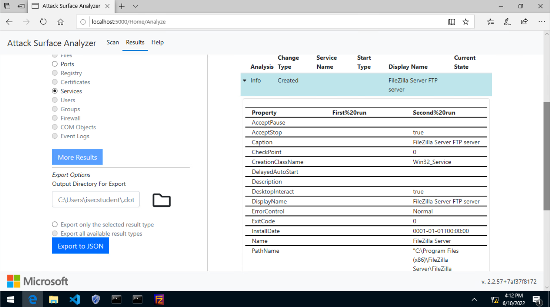Select the Firewall radio button
550x307 pixels.
(55, 118)
